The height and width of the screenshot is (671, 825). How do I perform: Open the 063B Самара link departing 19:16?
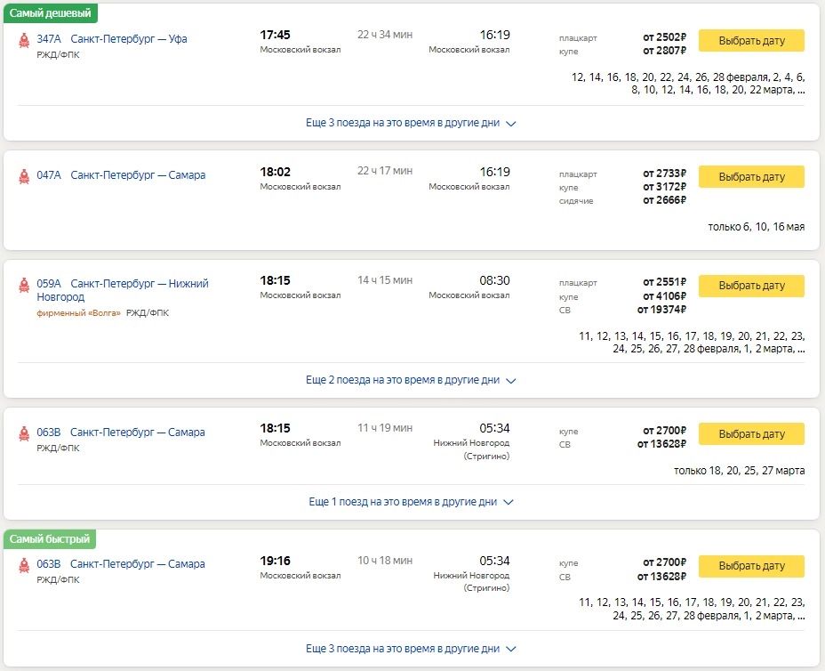pyautogui.click(x=120, y=564)
